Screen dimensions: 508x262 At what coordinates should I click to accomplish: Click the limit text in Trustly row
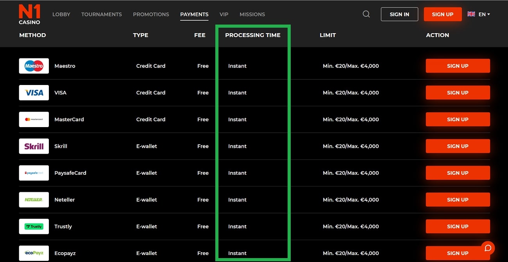(351, 227)
